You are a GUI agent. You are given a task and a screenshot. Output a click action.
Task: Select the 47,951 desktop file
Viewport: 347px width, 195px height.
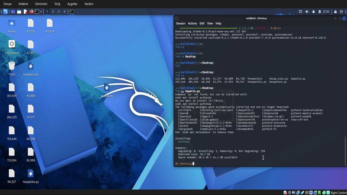pyautogui.click(x=31, y=47)
